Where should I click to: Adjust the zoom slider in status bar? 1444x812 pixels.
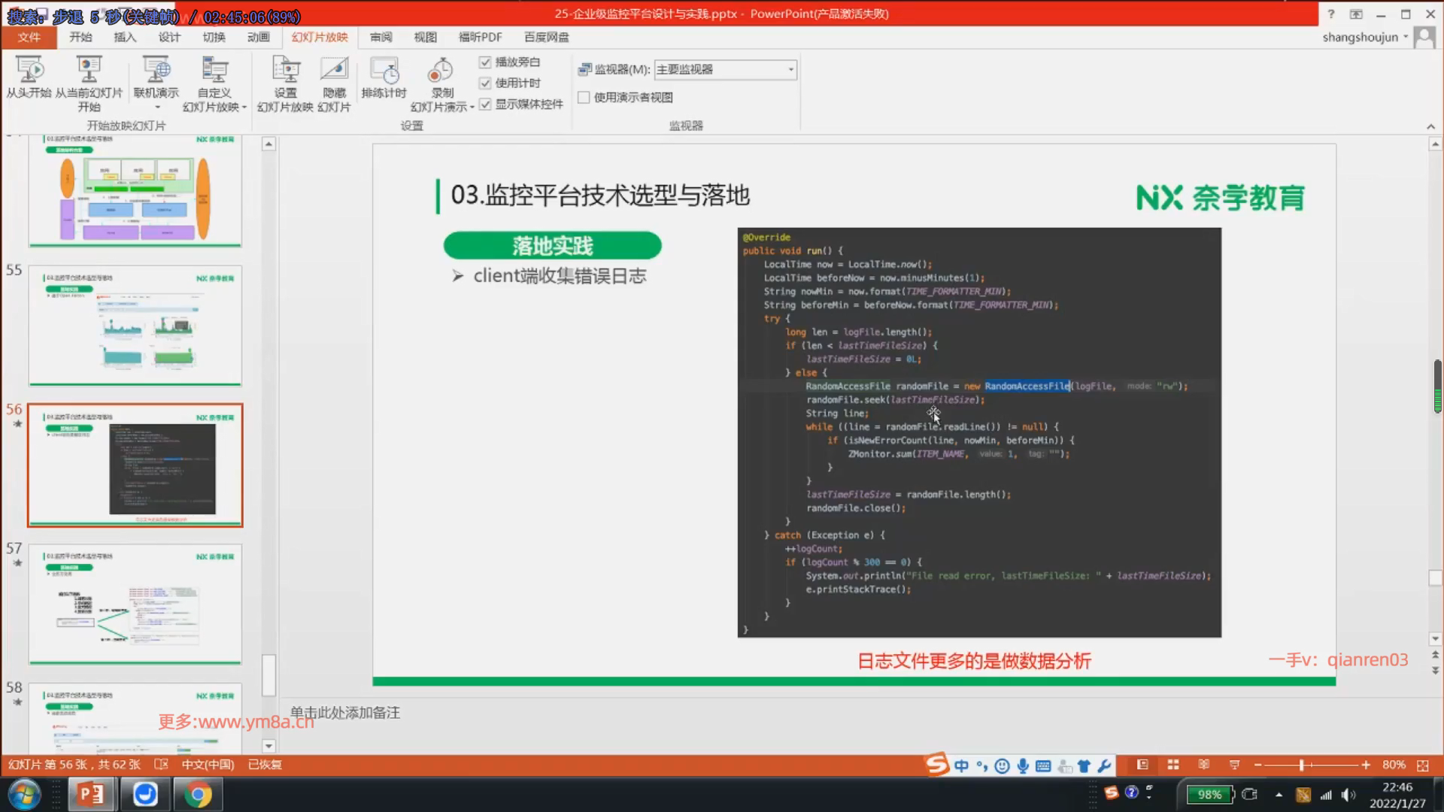(1301, 765)
